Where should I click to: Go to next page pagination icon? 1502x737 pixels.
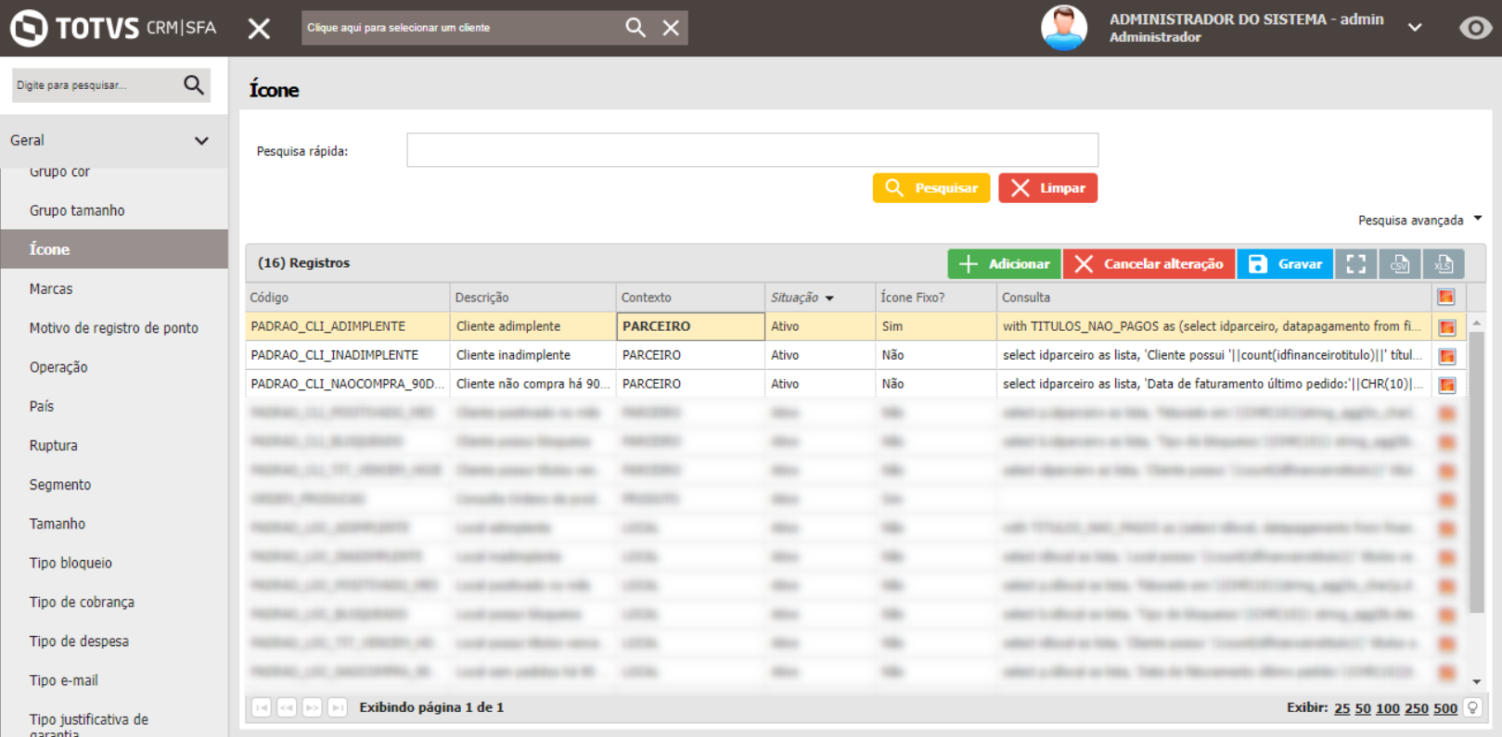(x=313, y=707)
